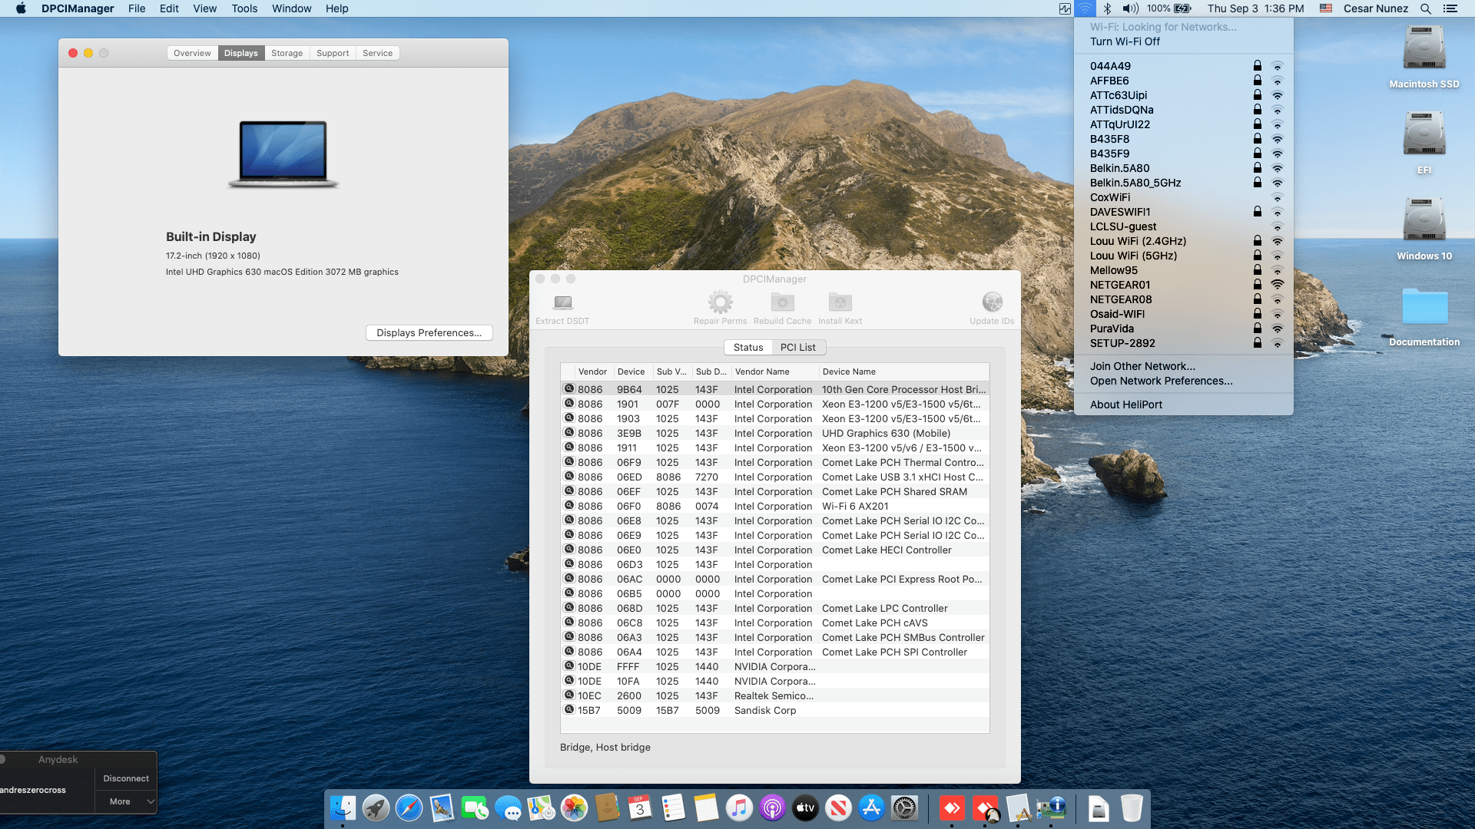
Task: Launch Safari from the dock
Action: (409, 808)
